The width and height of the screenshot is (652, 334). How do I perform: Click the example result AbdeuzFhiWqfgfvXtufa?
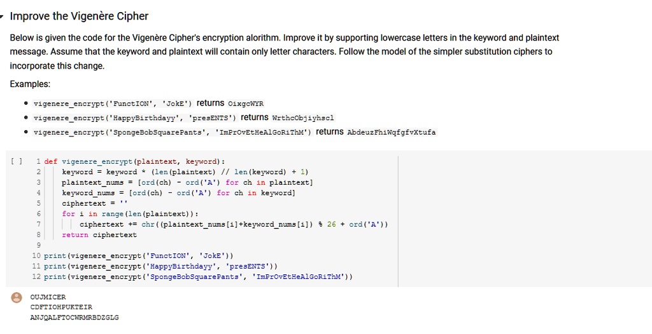(x=391, y=132)
